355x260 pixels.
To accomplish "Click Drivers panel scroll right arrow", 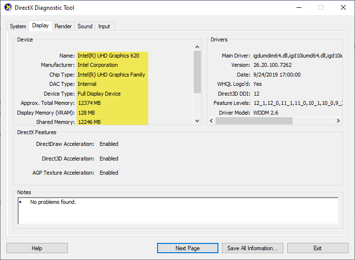I will [x=338, y=120].
